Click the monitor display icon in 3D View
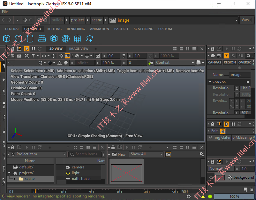 pos(87,56)
